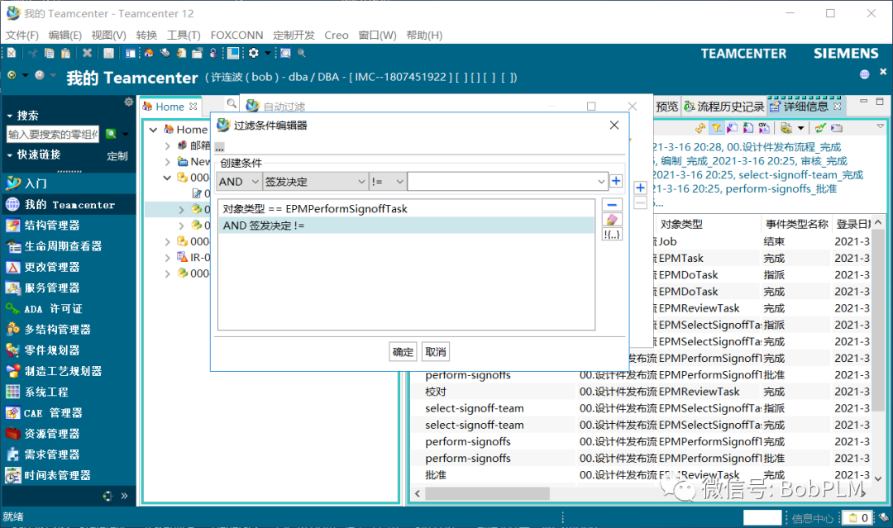Click the » more applications chevron
This screenshot has width=893, height=528.
tap(124, 496)
